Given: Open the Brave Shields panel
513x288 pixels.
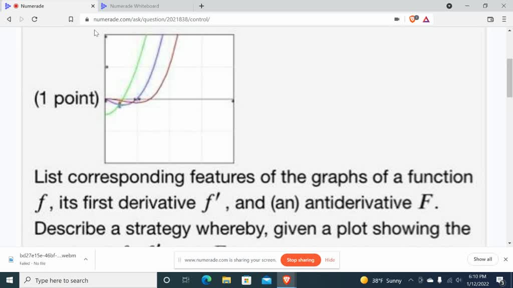Looking at the screenshot, I should tap(412, 19).
